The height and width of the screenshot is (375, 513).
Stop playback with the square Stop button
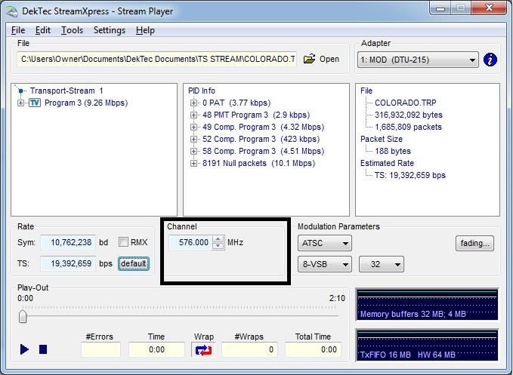pos(43,349)
